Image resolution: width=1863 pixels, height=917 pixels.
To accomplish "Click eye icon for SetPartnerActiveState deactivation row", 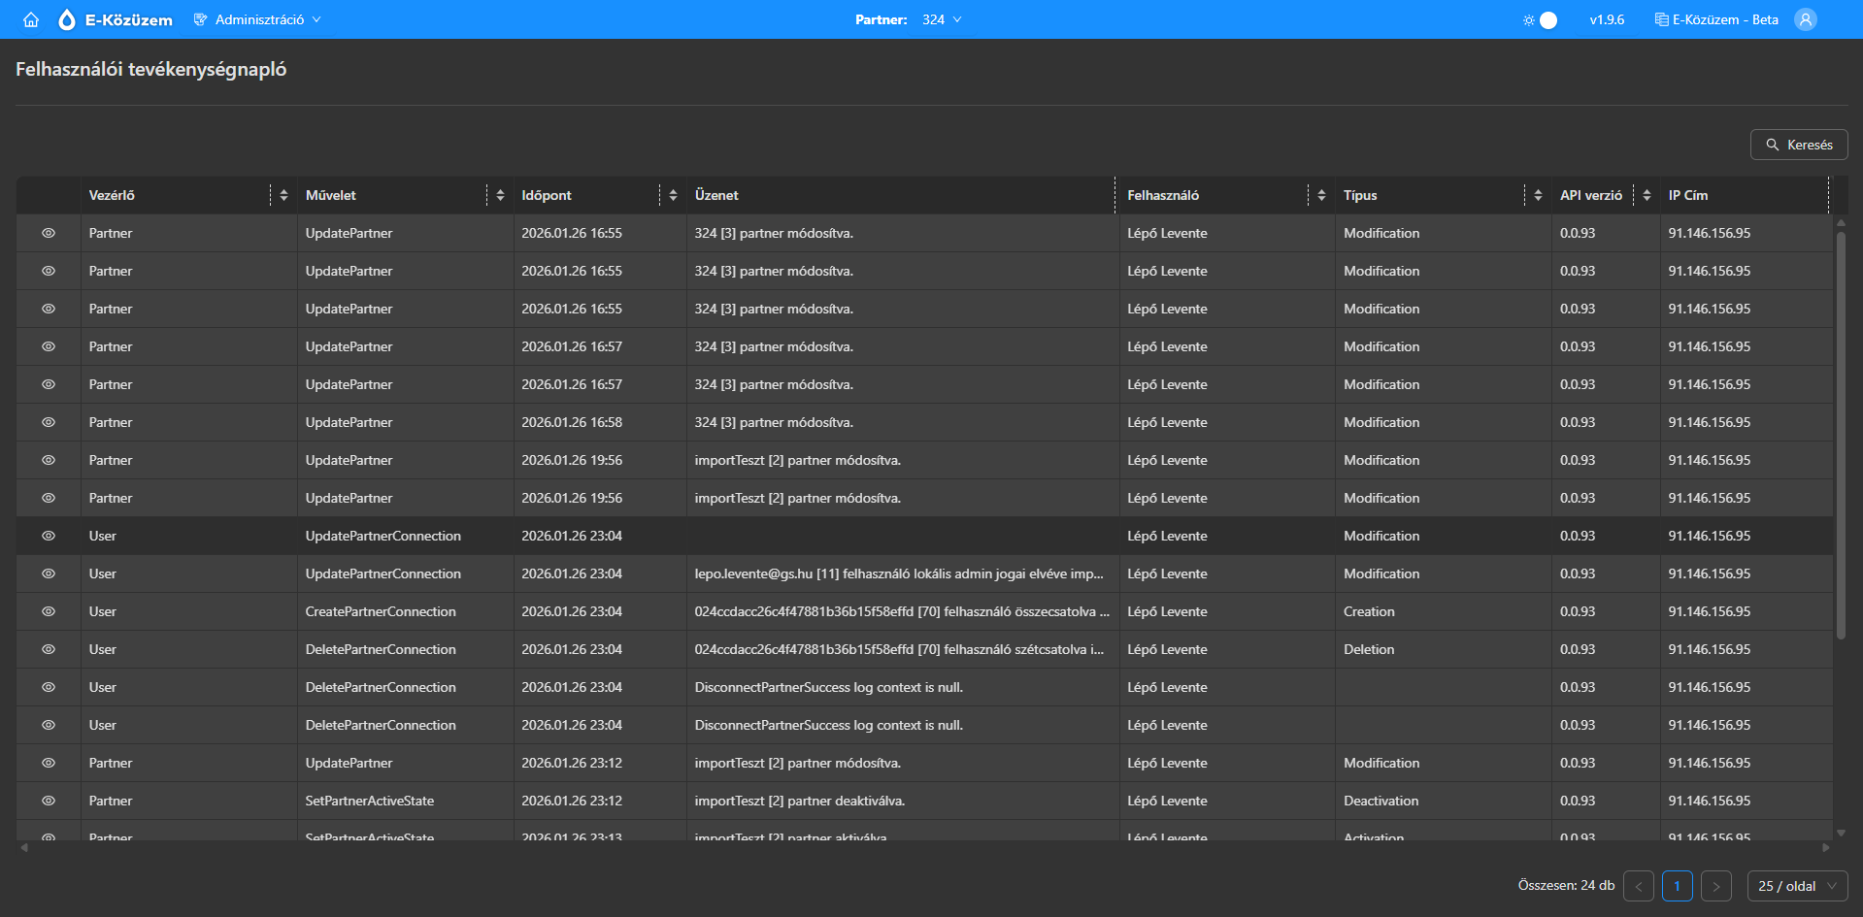I will (49, 801).
